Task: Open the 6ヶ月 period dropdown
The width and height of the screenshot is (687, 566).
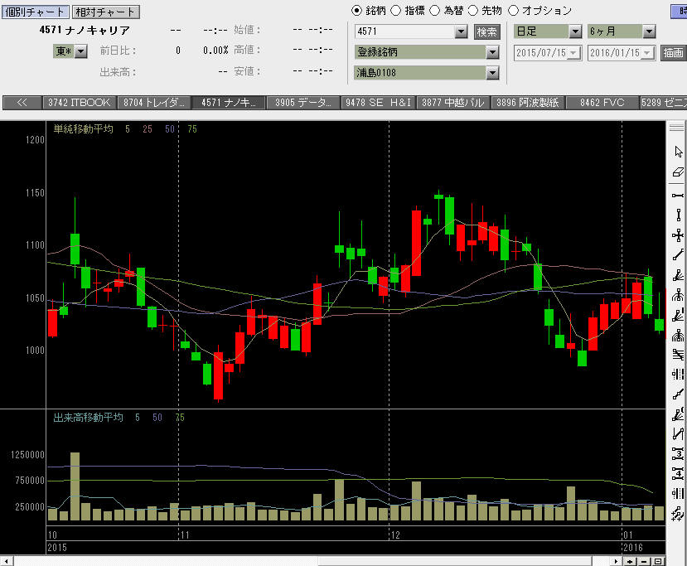Action: [x=649, y=31]
